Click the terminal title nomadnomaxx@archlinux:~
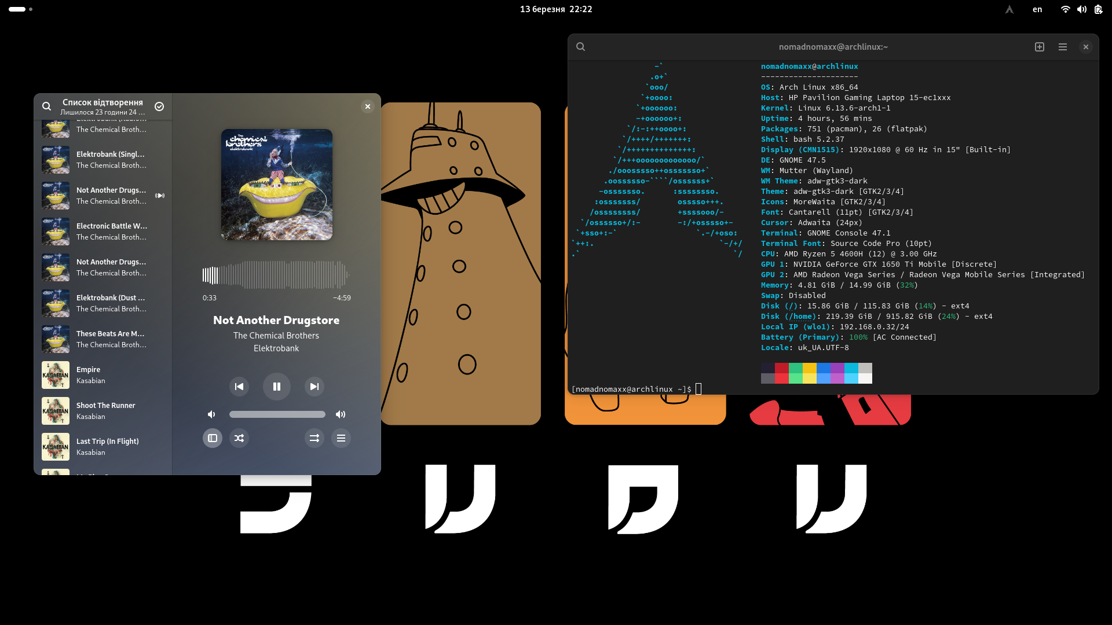This screenshot has height=625, width=1112. [x=833, y=47]
